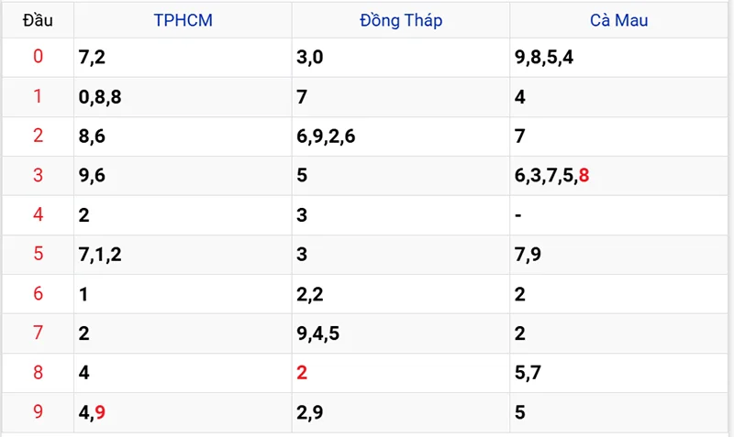Click the Đồng Tháp cell showing 2,2
The image size is (734, 437).
310,294
